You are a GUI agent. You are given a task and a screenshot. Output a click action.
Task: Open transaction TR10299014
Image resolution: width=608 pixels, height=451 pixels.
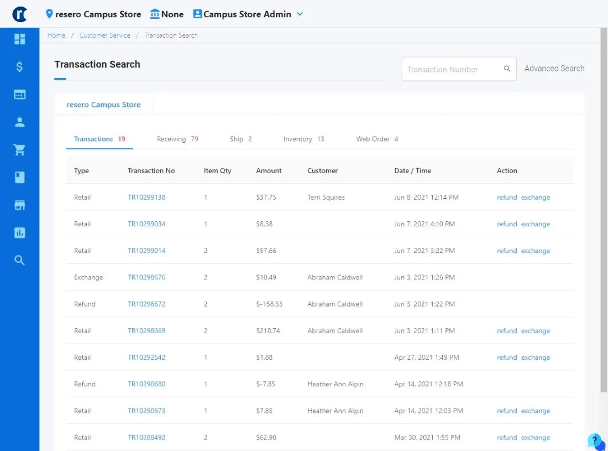click(146, 251)
